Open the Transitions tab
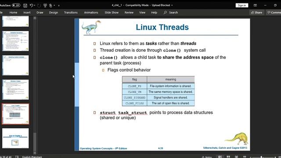Screen dimensions: 281x158 point(71,12)
